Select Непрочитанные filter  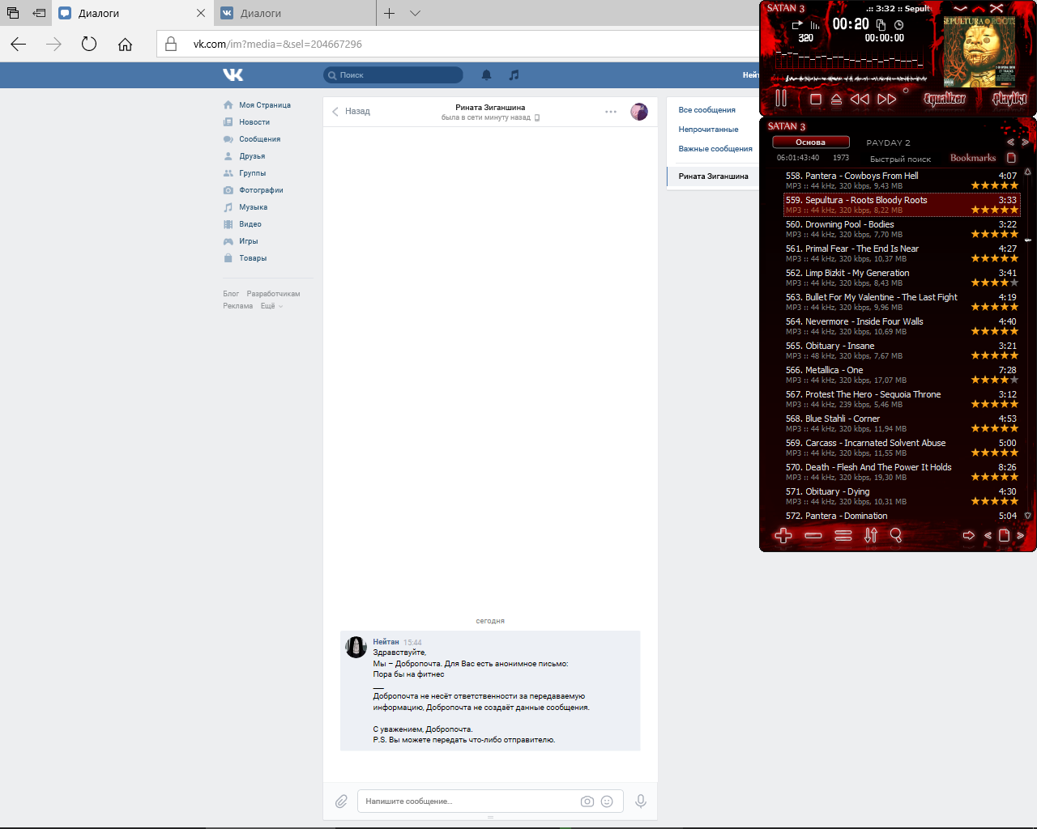(708, 130)
